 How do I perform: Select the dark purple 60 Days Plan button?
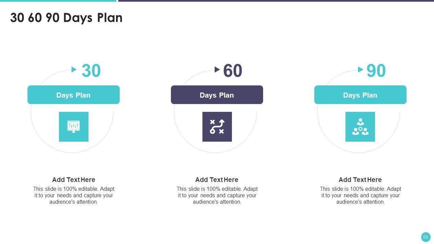(217, 95)
